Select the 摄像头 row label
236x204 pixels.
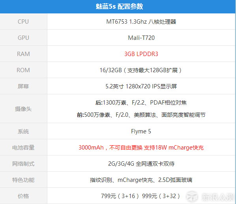point(23,109)
